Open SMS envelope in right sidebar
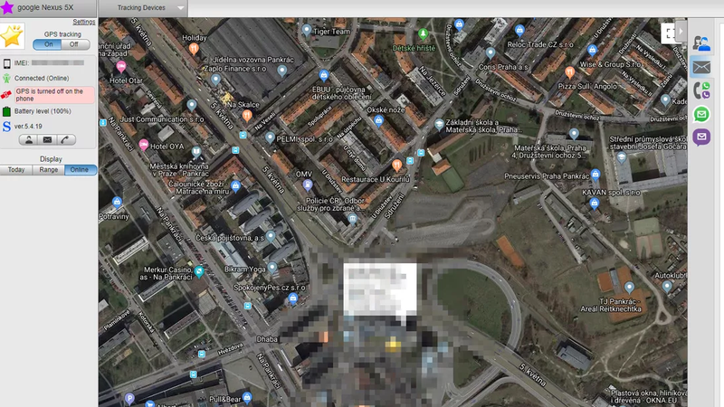724x407 pixels. [701, 67]
